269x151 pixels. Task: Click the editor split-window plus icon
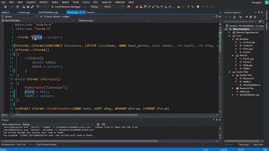pyautogui.click(x=220, y=24)
